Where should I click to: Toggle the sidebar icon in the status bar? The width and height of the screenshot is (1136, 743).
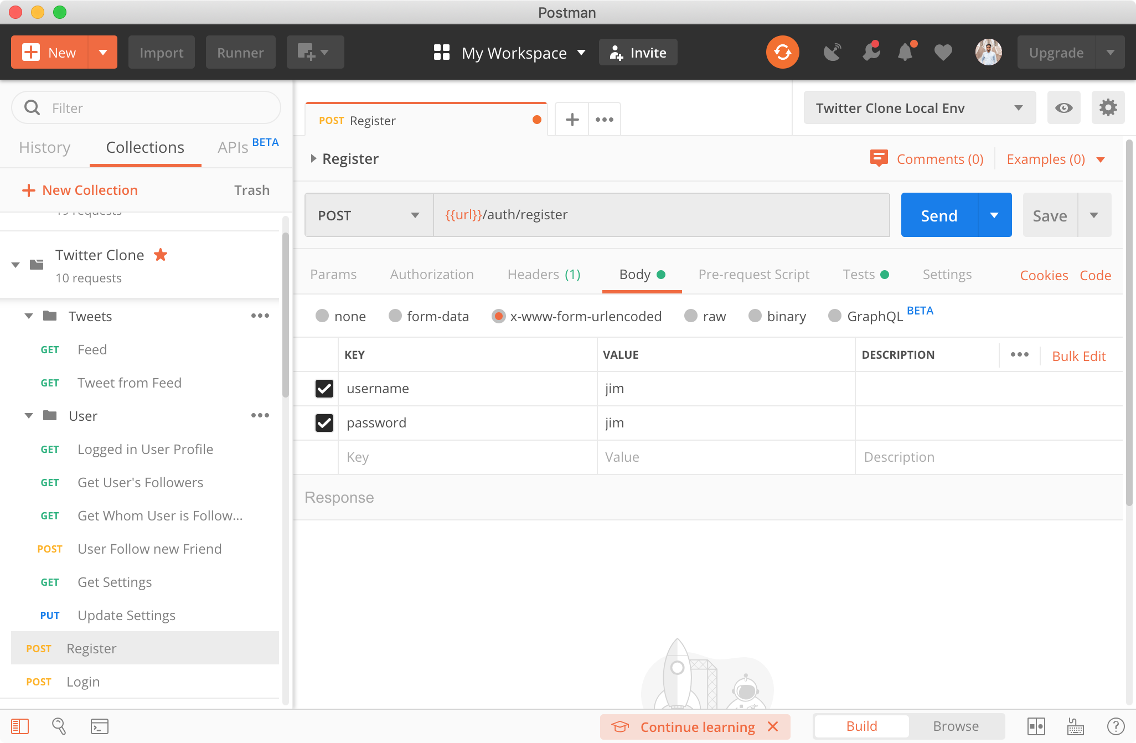(20, 726)
